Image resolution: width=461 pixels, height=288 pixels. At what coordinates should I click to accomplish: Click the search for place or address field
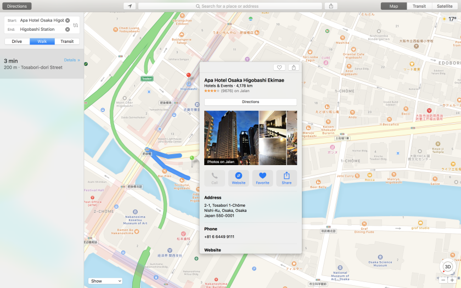pyautogui.click(x=230, y=6)
